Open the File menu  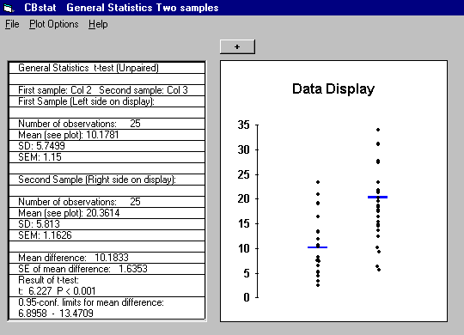pyautogui.click(x=12, y=24)
